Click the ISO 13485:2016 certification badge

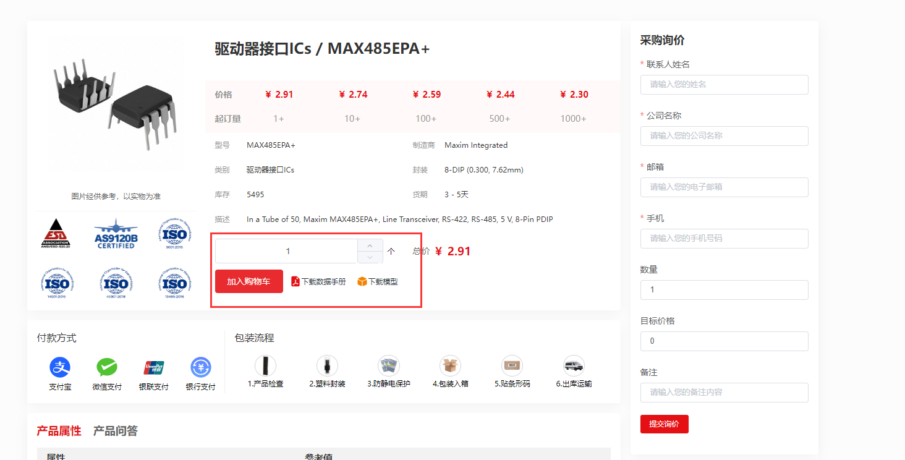[175, 283]
